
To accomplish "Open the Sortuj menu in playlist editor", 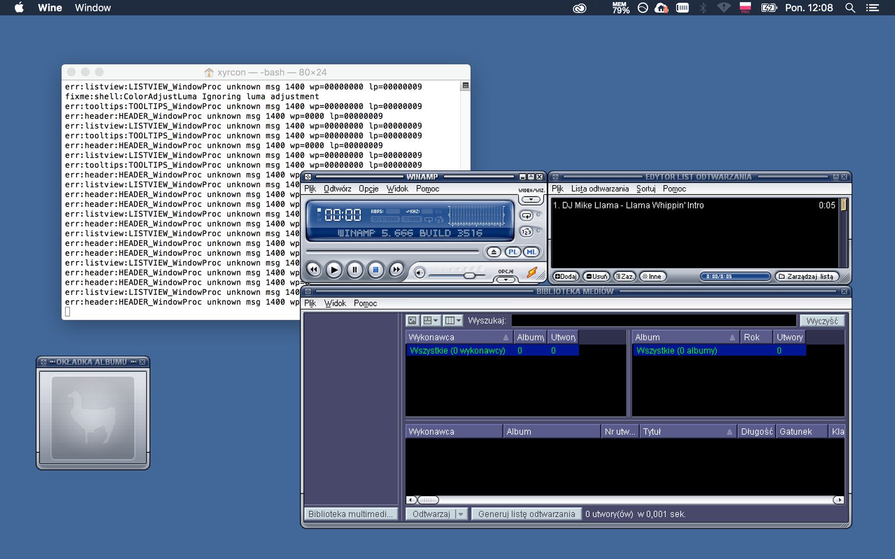I will point(646,189).
